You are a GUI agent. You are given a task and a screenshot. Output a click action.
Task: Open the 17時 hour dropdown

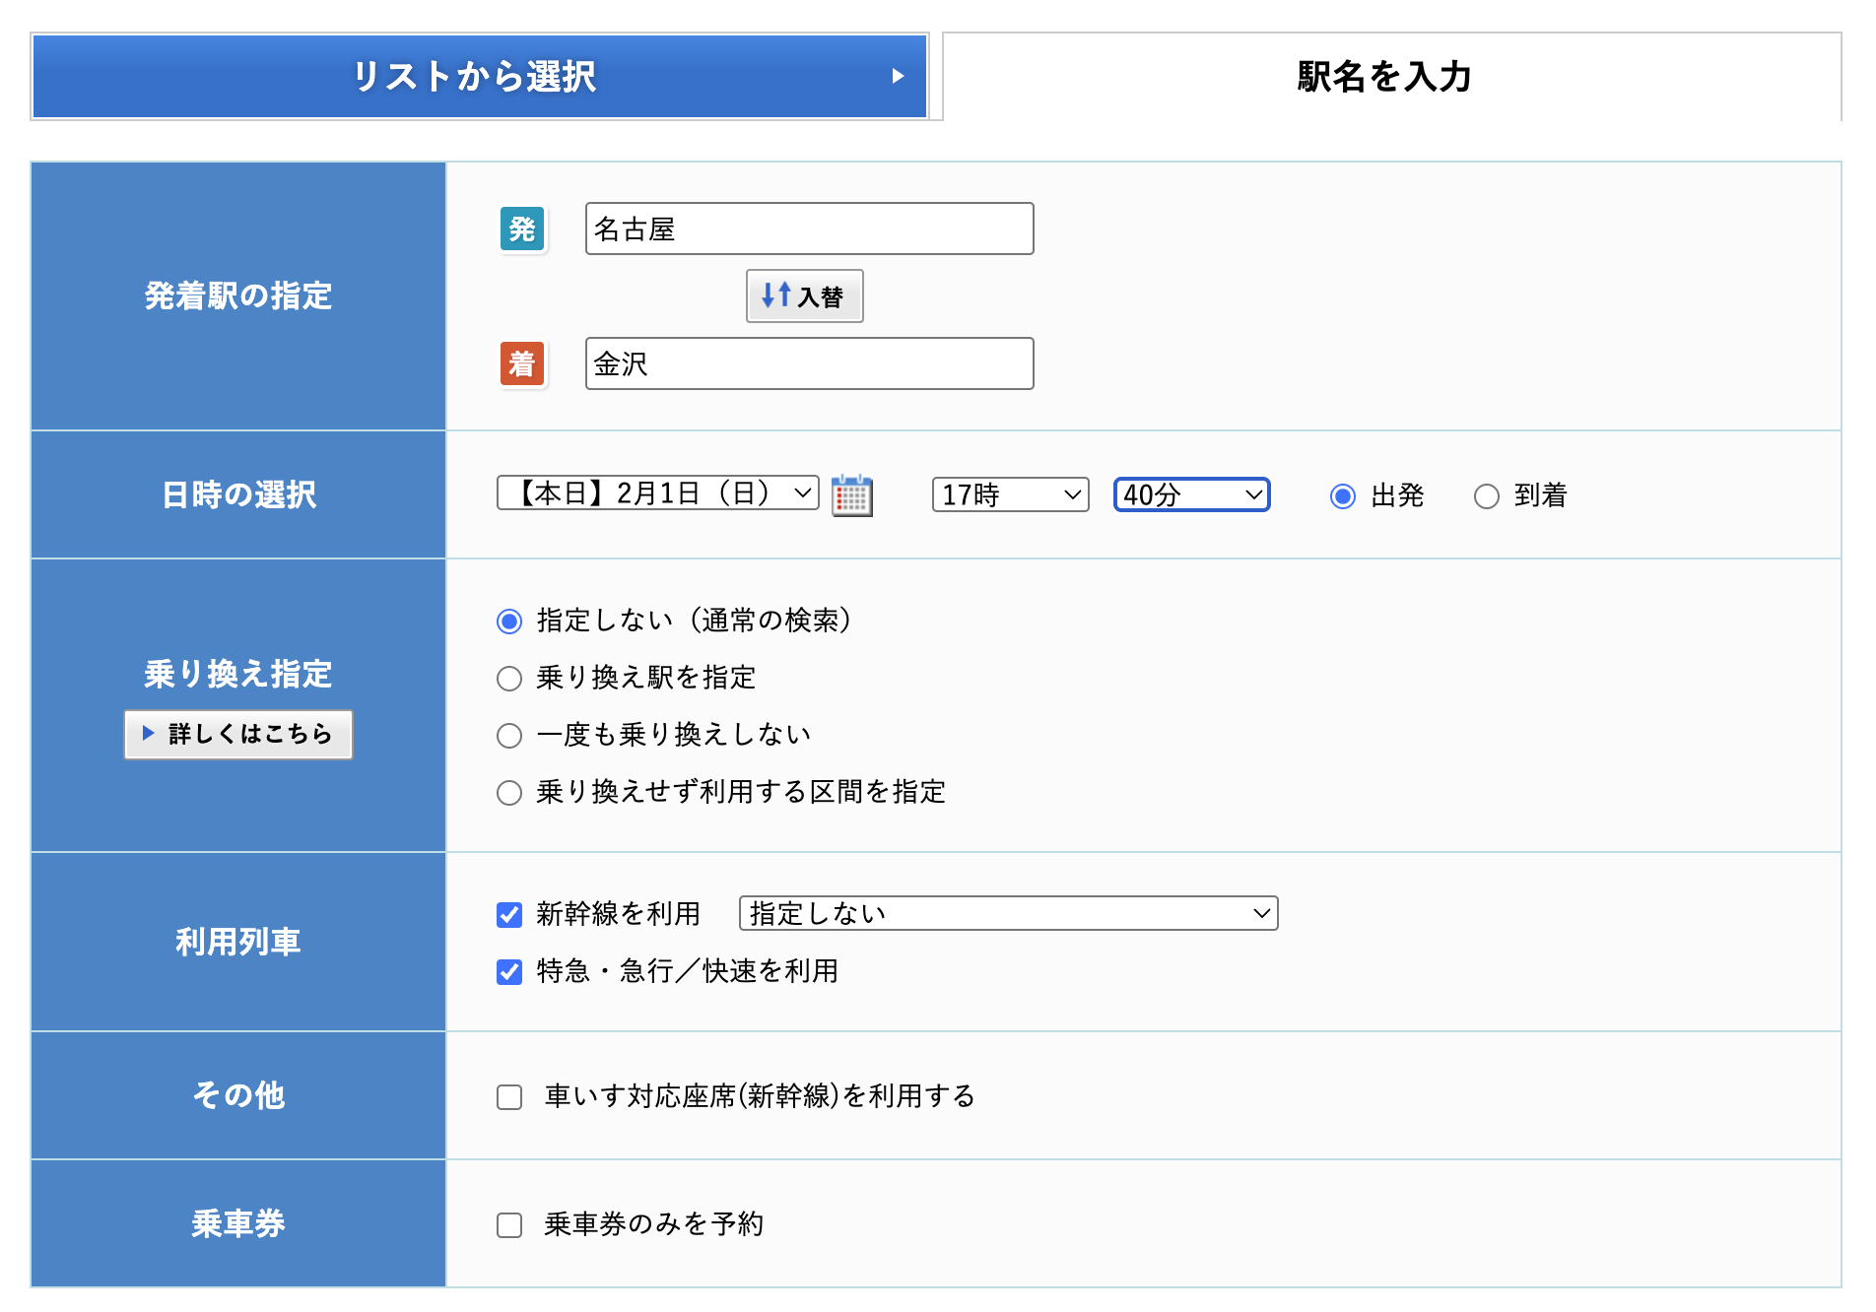[1009, 494]
